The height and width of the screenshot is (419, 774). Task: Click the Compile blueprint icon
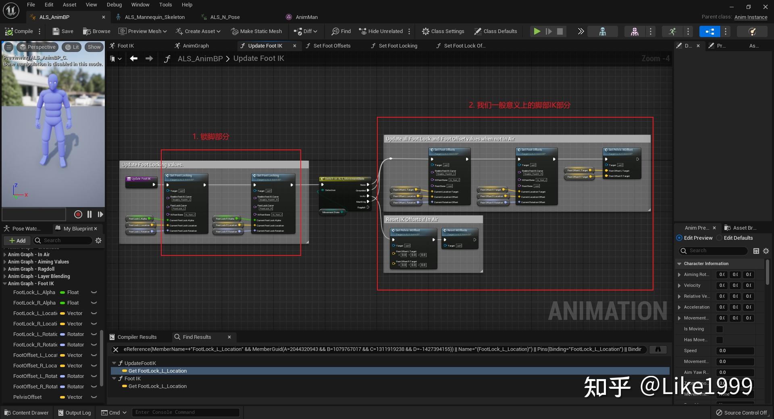pyautogui.click(x=9, y=31)
